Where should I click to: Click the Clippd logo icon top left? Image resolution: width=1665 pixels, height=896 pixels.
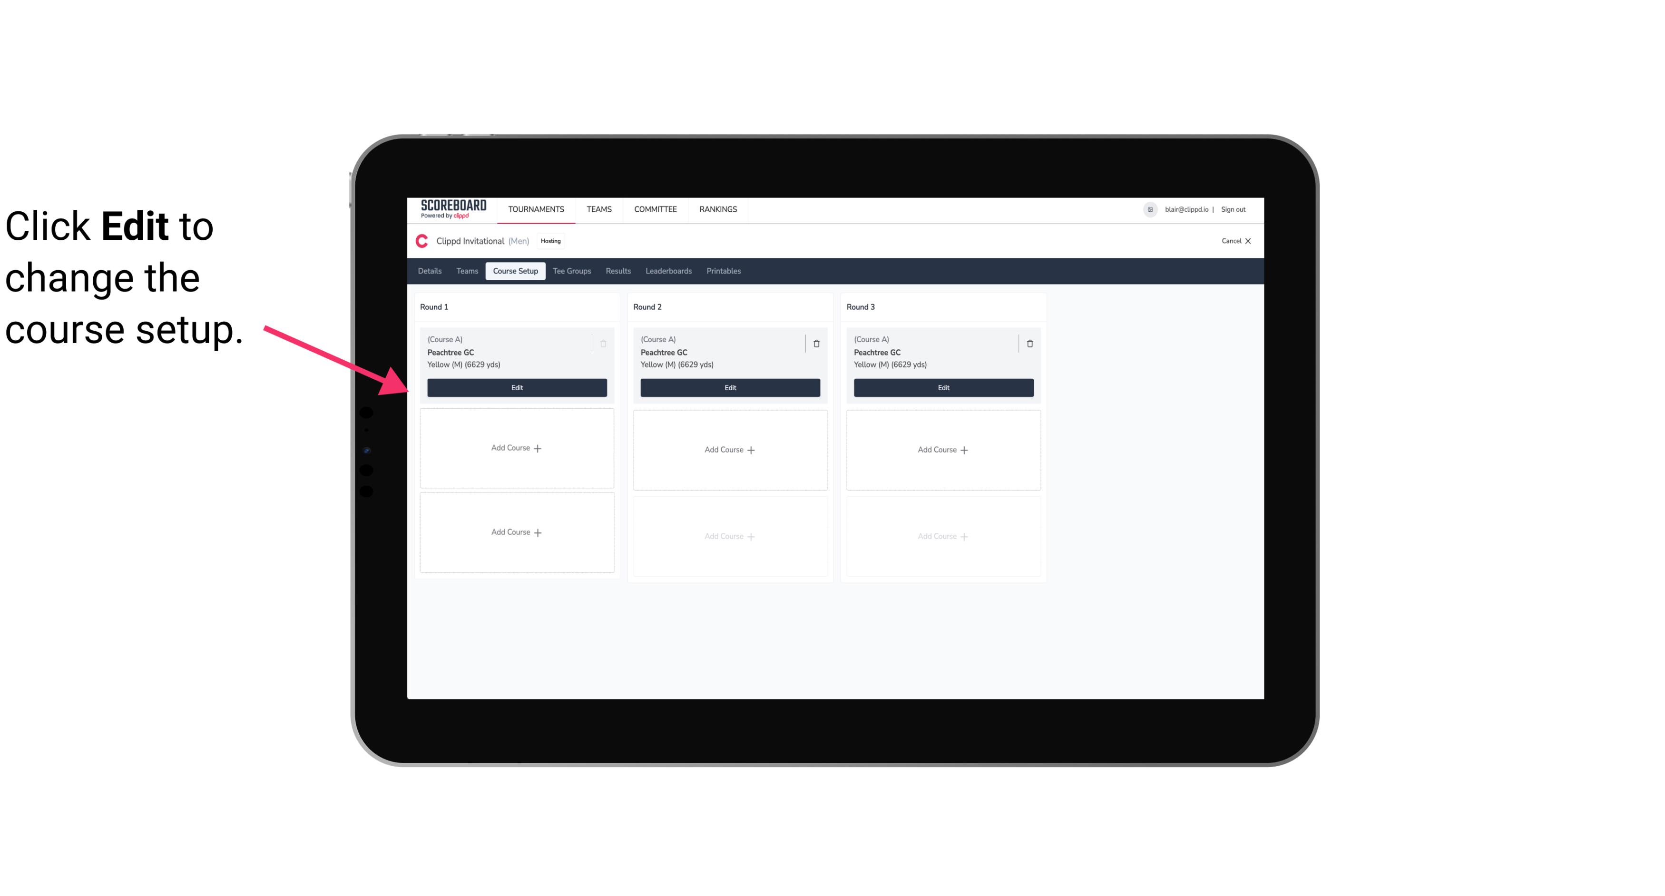[421, 241]
